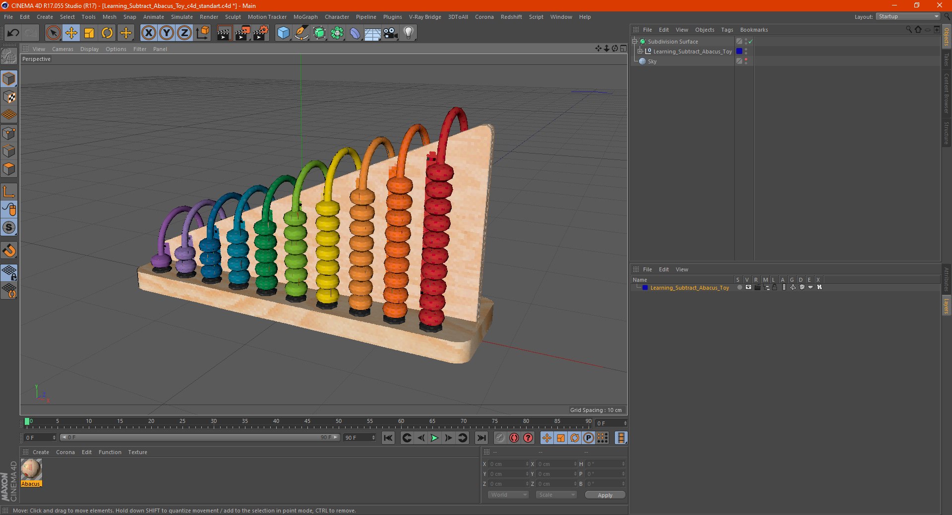Open Edit Render Settings icon

(x=261, y=33)
